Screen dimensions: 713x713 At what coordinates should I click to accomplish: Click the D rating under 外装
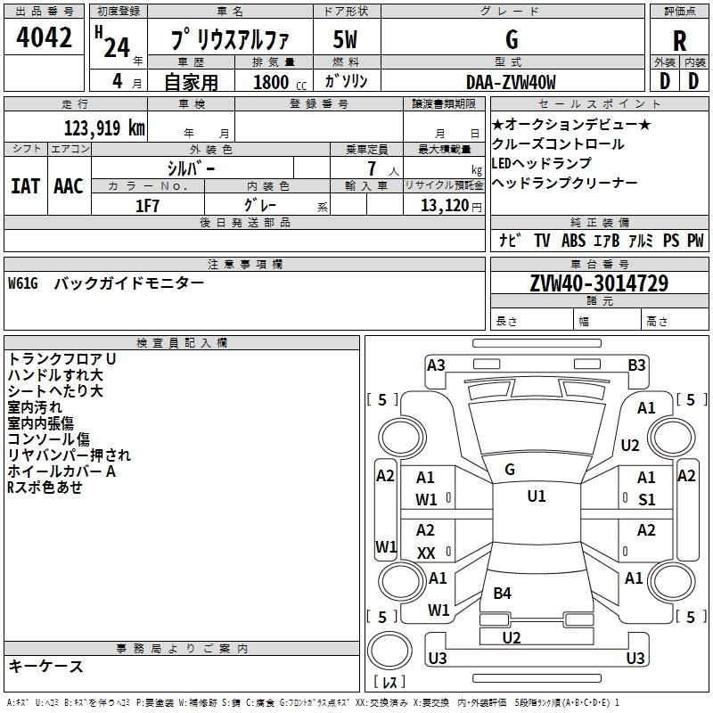[x=665, y=81]
